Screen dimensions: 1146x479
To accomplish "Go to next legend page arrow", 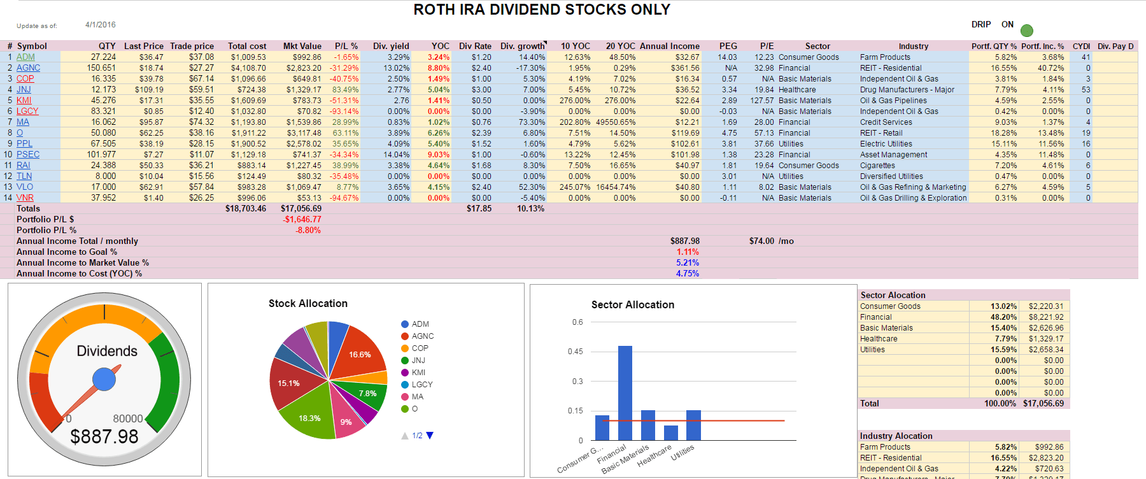I will click(x=430, y=436).
